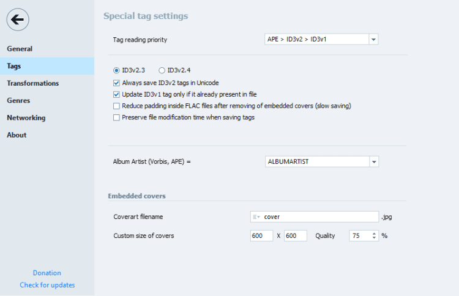Select the ID3v2.4 radio button

click(162, 70)
